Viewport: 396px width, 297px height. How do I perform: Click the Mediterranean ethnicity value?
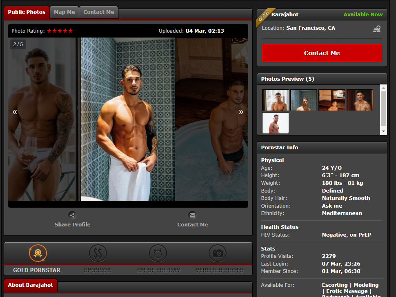point(342,213)
